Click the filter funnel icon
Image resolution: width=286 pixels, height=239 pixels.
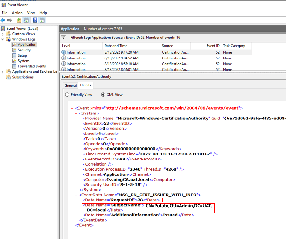click(64, 37)
